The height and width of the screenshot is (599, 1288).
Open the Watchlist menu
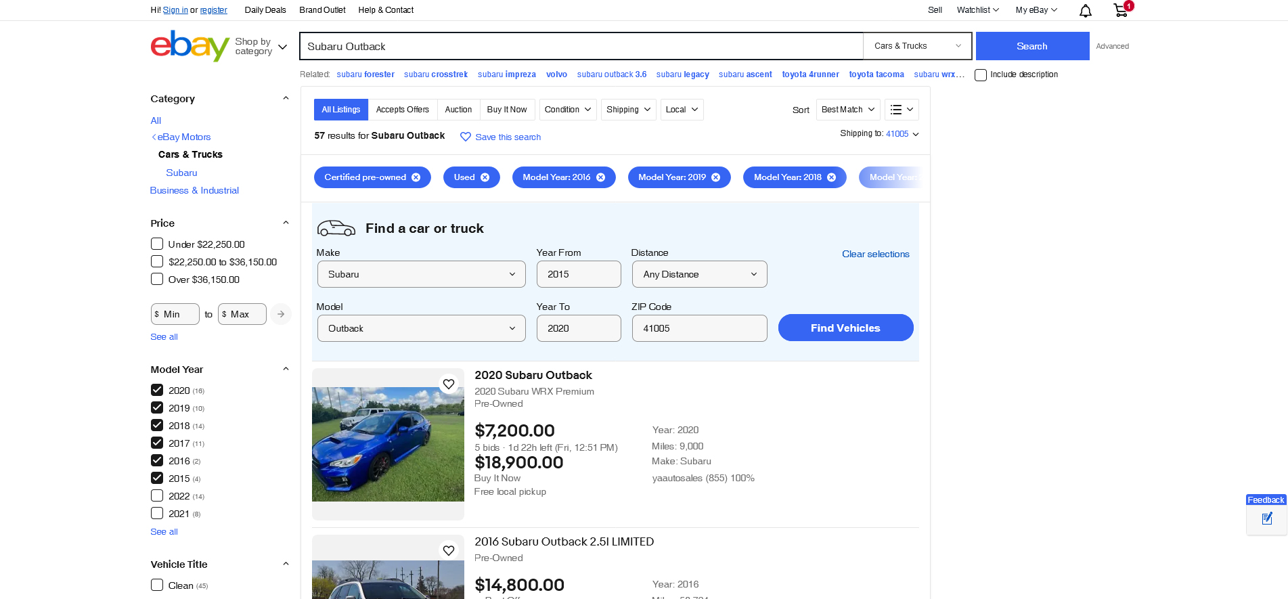pos(977,10)
